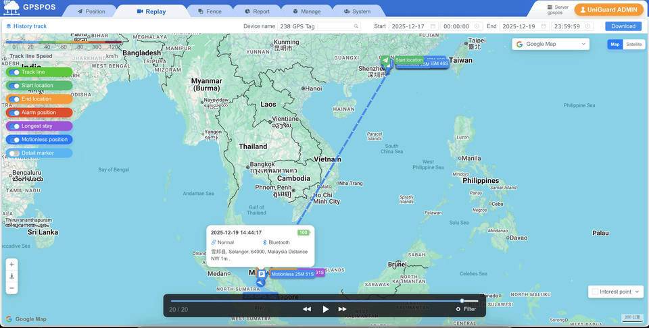Rewind the track playback
Viewport: 649px width, 328px height.
(x=307, y=309)
